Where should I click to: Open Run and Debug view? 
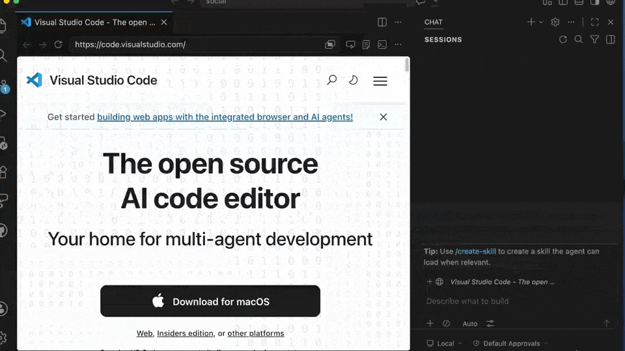(x=3, y=114)
